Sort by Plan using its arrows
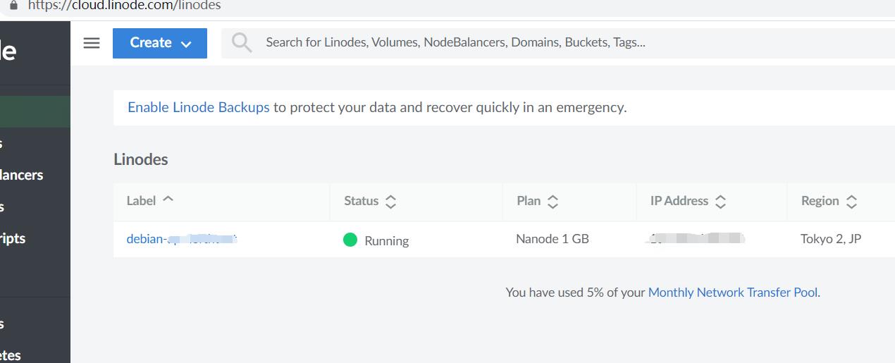The image size is (895, 363). pyautogui.click(x=553, y=202)
